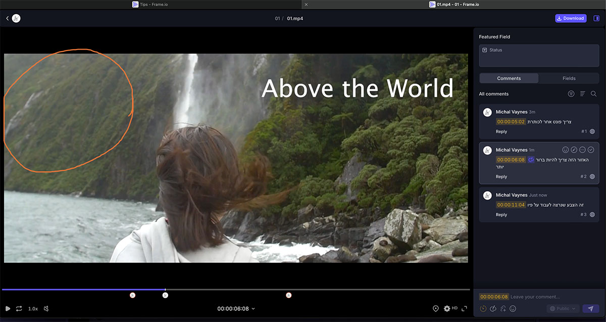Reply to comment #3
Screen dimensions: 606x322
pos(501,215)
